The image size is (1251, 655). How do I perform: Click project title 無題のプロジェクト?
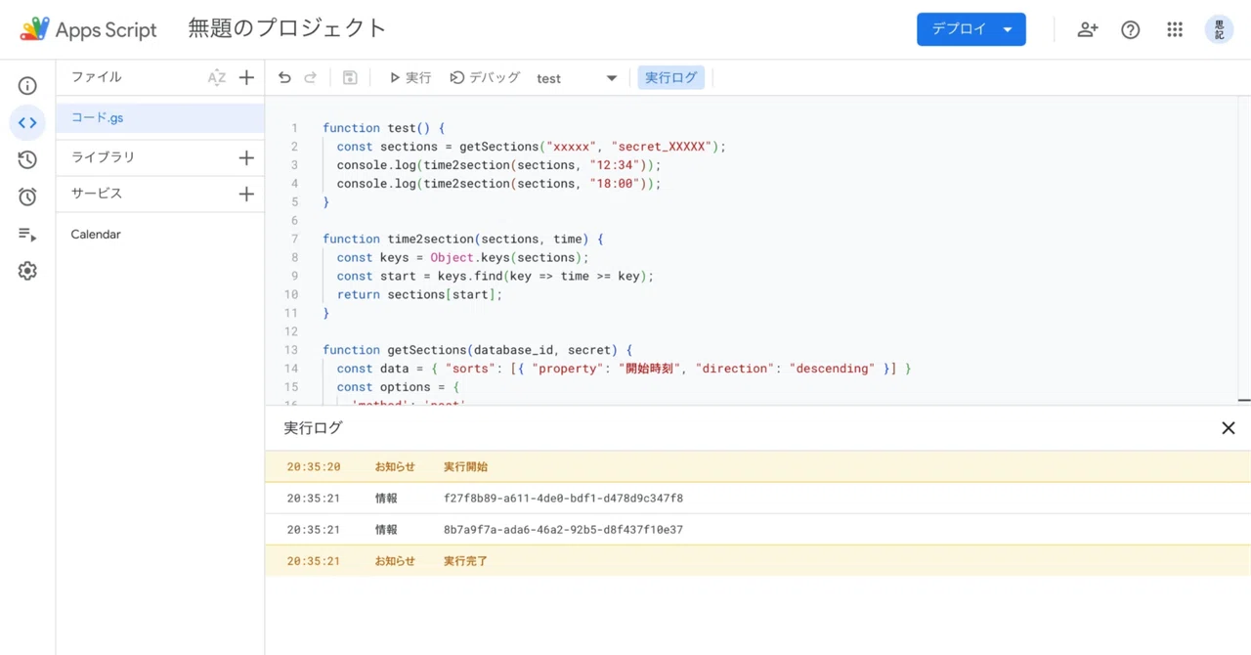point(287,28)
